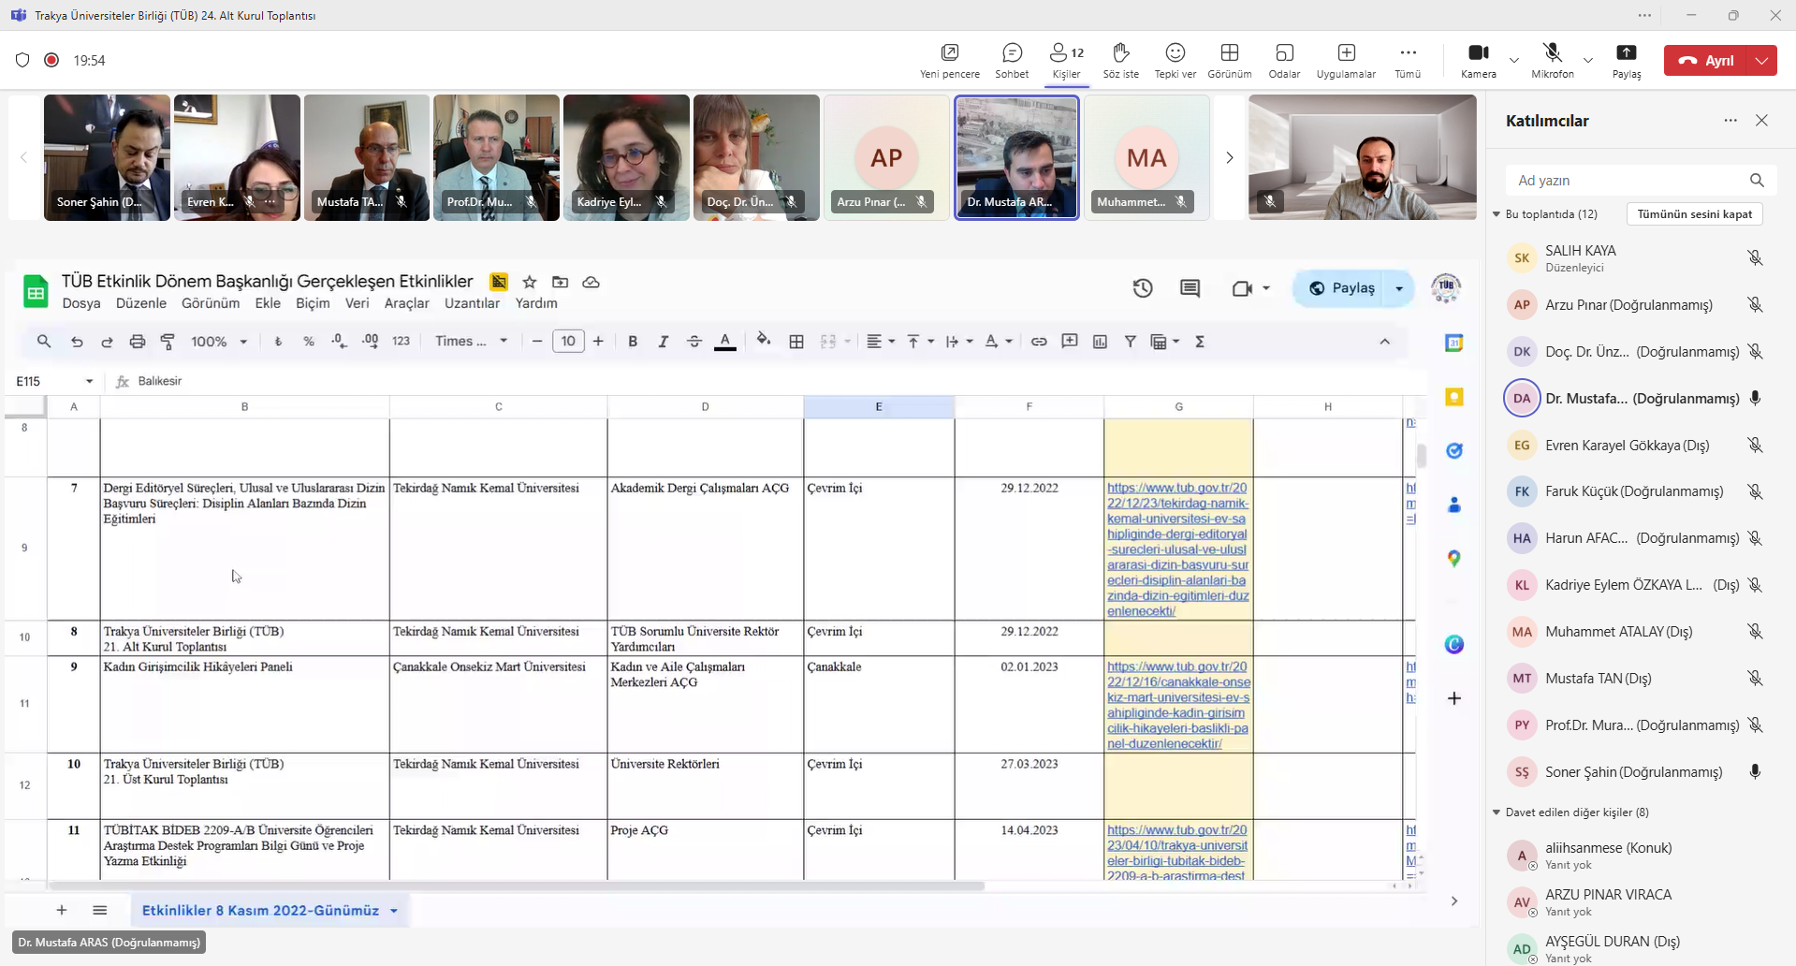Expand the Ayrıl leave options arrow
The width and height of the screenshot is (1796, 966).
click(1762, 61)
